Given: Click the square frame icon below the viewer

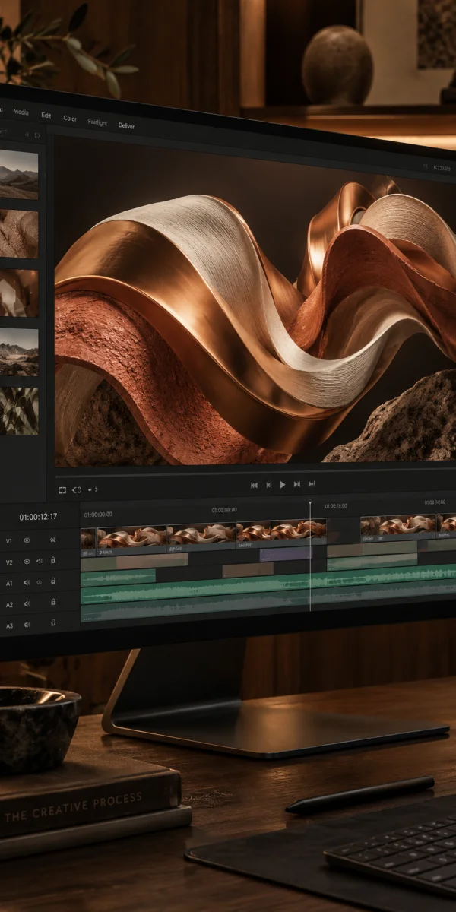Looking at the screenshot, I should click(62, 490).
